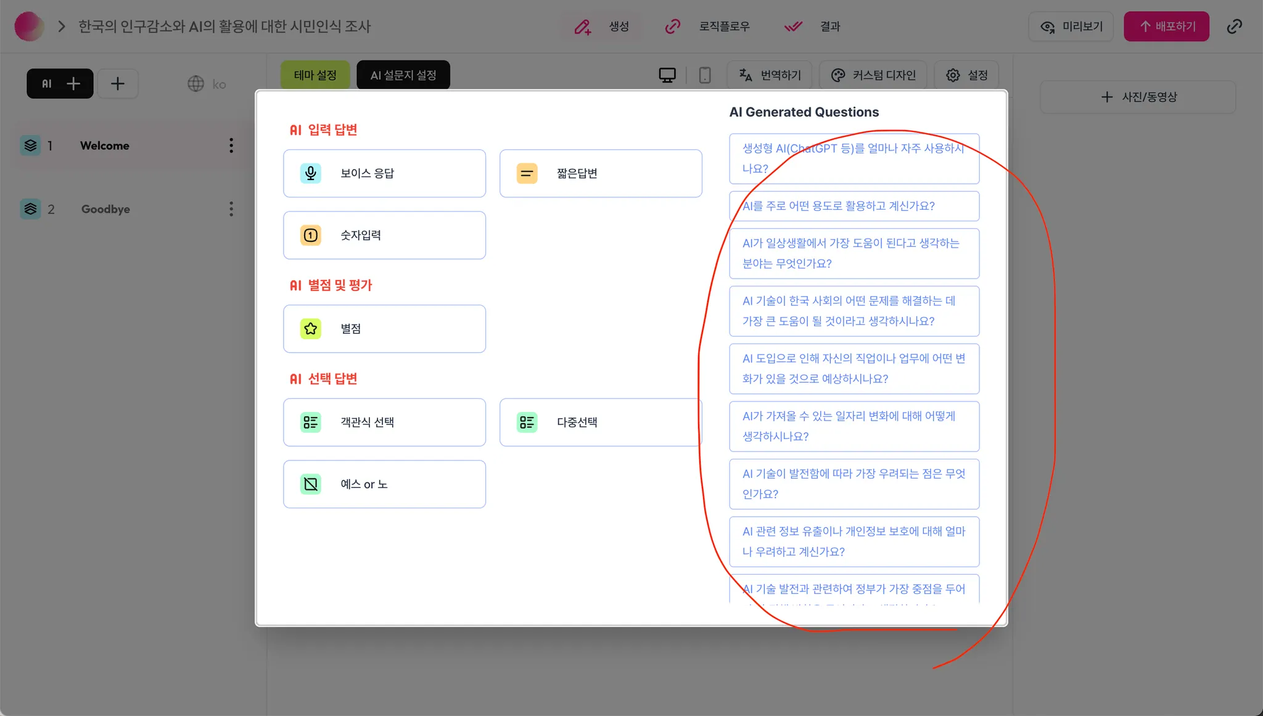
Task: Click the share link icon in the top right
Action: point(1234,27)
